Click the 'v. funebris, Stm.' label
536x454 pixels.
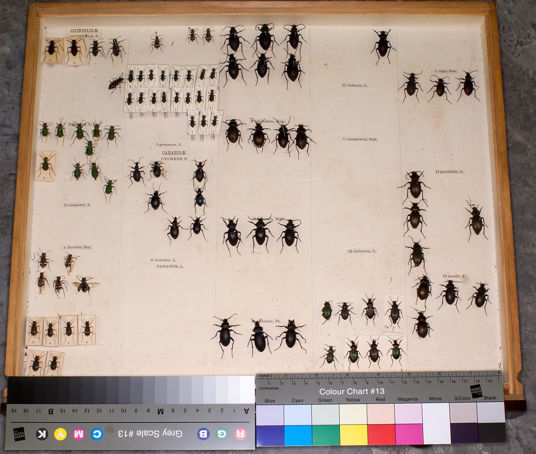(77, 247)
